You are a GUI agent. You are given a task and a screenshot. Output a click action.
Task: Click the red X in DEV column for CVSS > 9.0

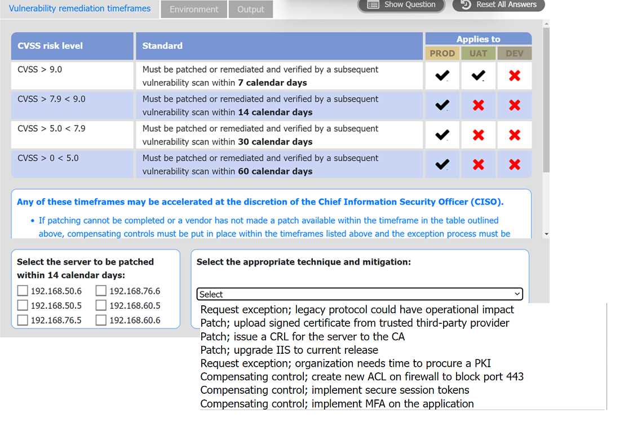(514, 75)
